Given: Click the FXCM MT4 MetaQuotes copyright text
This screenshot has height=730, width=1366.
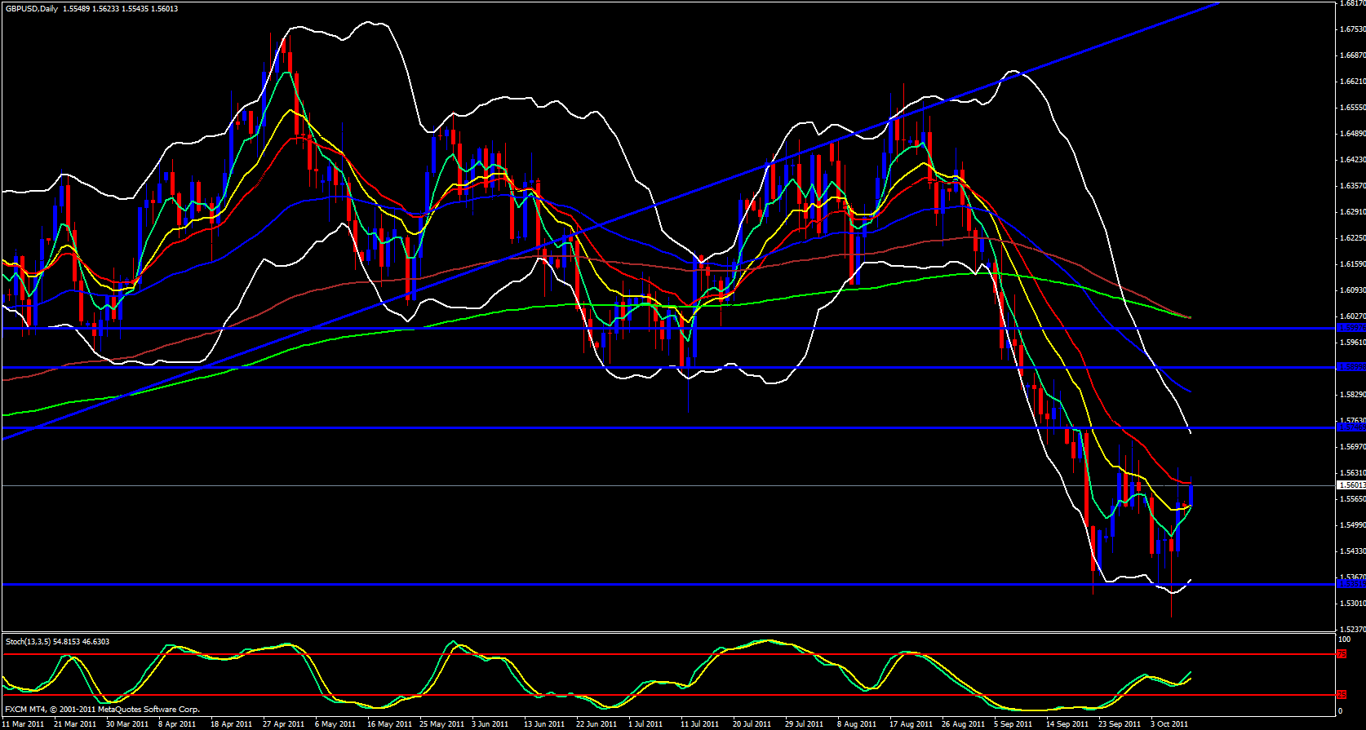Looking at the screenshot, I should click(x=102, y=710).
